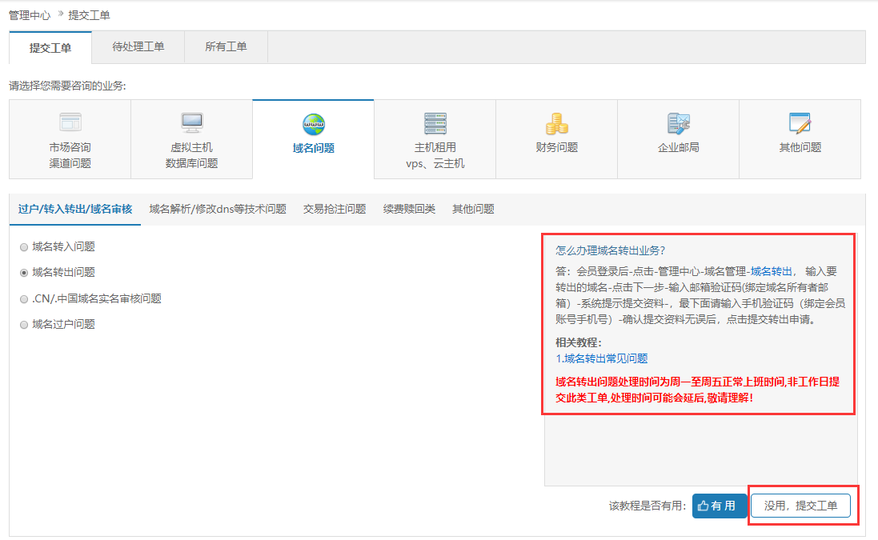Choose the 其他问题 notepad icon
878x540 pixels.
point(800,122)
